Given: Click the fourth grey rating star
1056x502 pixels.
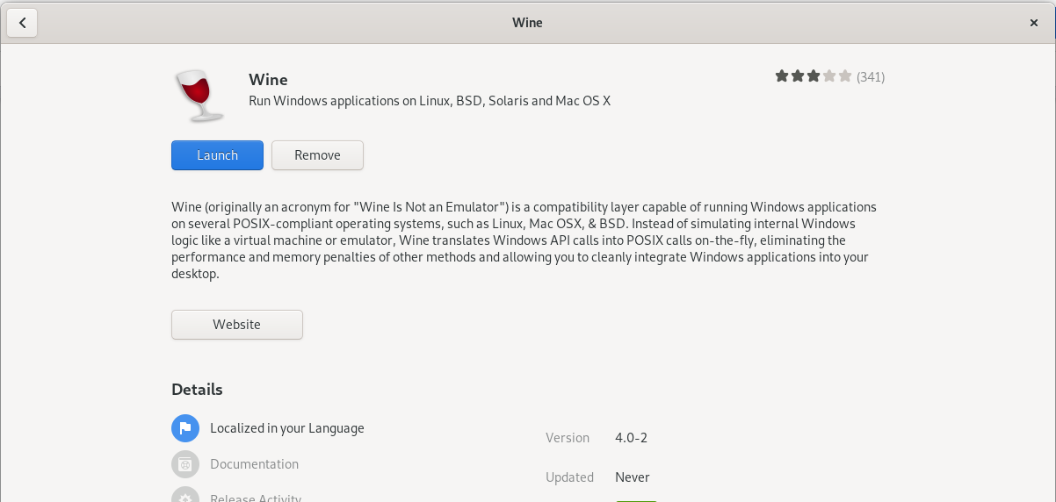Looking at the screenshot, I should pyautogui.click(x=829, y=76).
